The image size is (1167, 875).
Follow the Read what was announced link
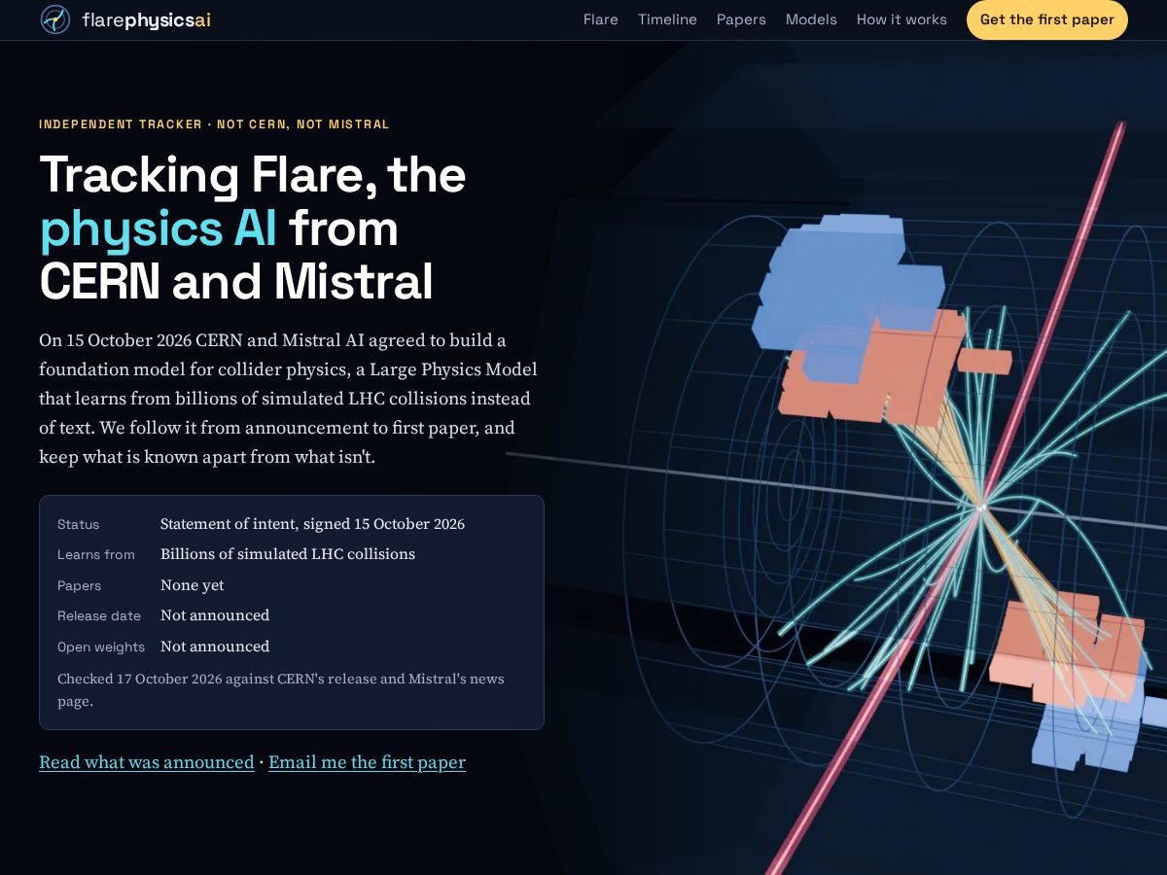[x=147, y=762]
